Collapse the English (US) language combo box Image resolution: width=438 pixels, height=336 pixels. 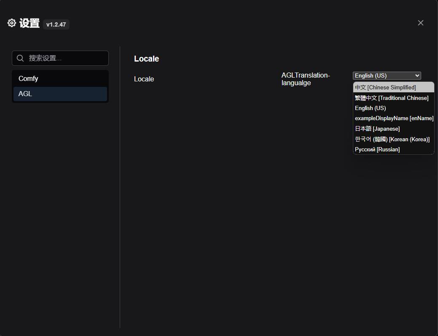[387, 75]
